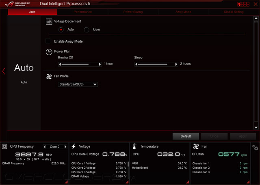Image resolution: width=260 pixels, height=185 pixels.
Task: Click the VRM temperature row
Action: pyautogui.click(x=159, y=163)
